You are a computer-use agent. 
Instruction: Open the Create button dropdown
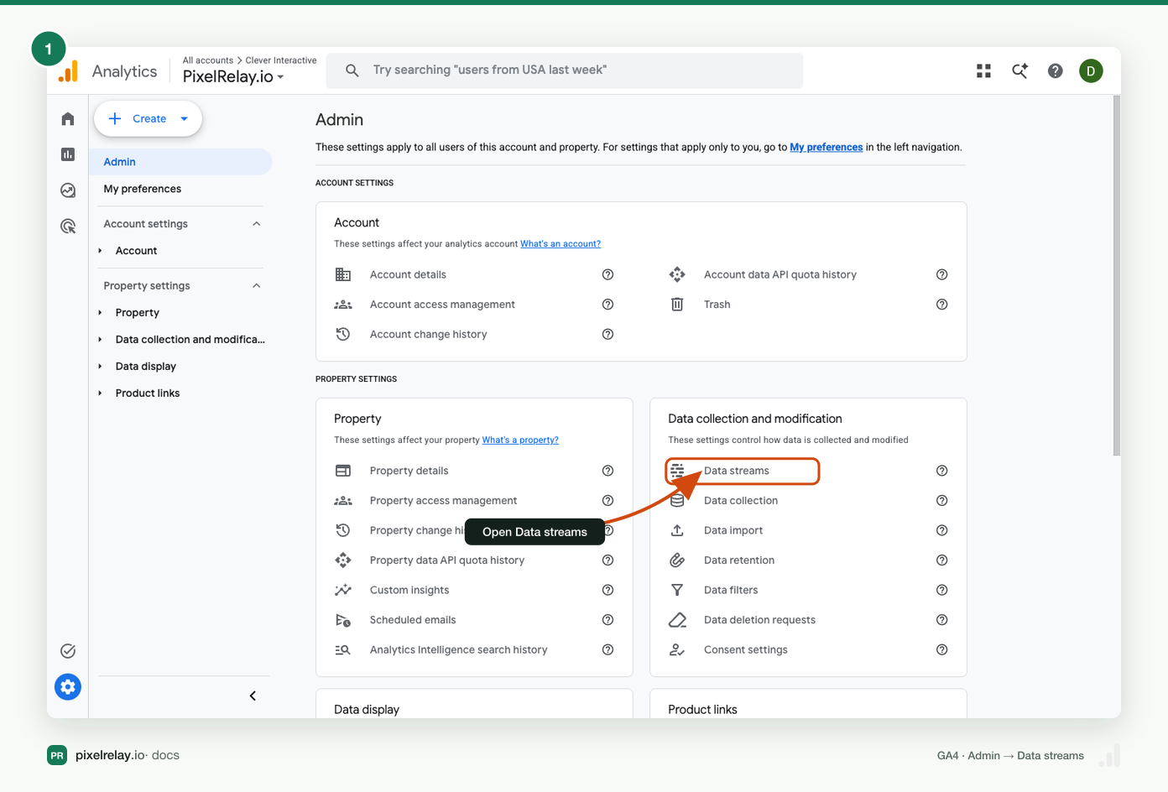pos(184,119)
